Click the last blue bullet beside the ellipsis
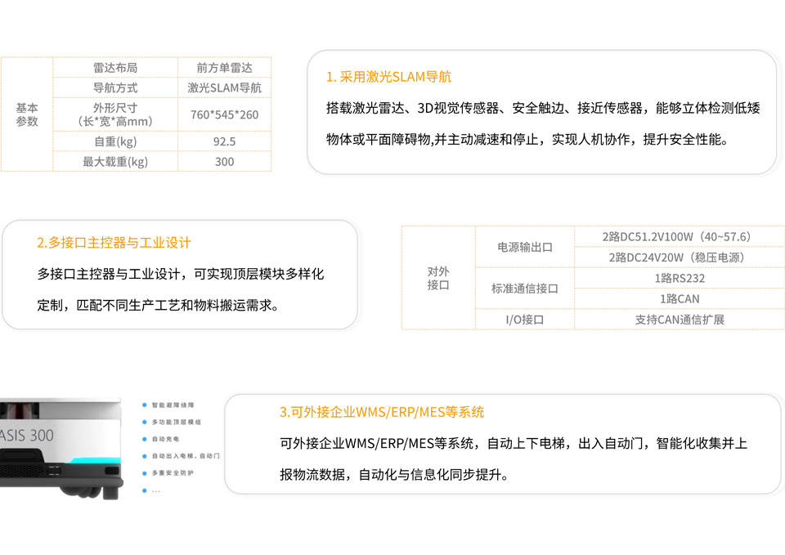The image size is (785, 555). tap(144, 490)
